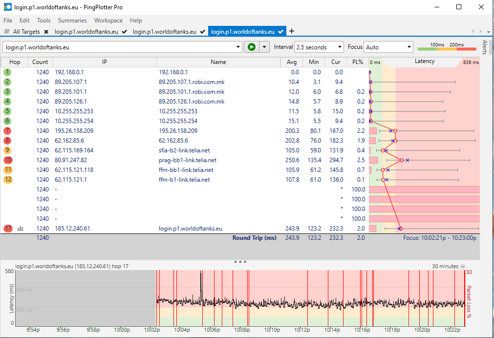Viewport: 494px width, 338px height.
Task: Select the hop 2 circle icon
Action: click(7, 82)
